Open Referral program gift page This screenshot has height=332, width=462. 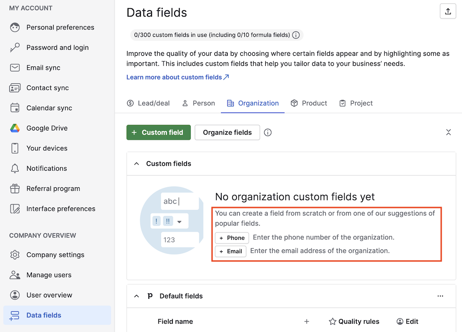click(53, 189)
